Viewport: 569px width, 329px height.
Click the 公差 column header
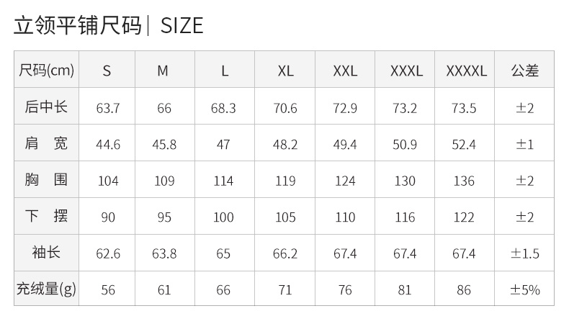pos(524,69)
